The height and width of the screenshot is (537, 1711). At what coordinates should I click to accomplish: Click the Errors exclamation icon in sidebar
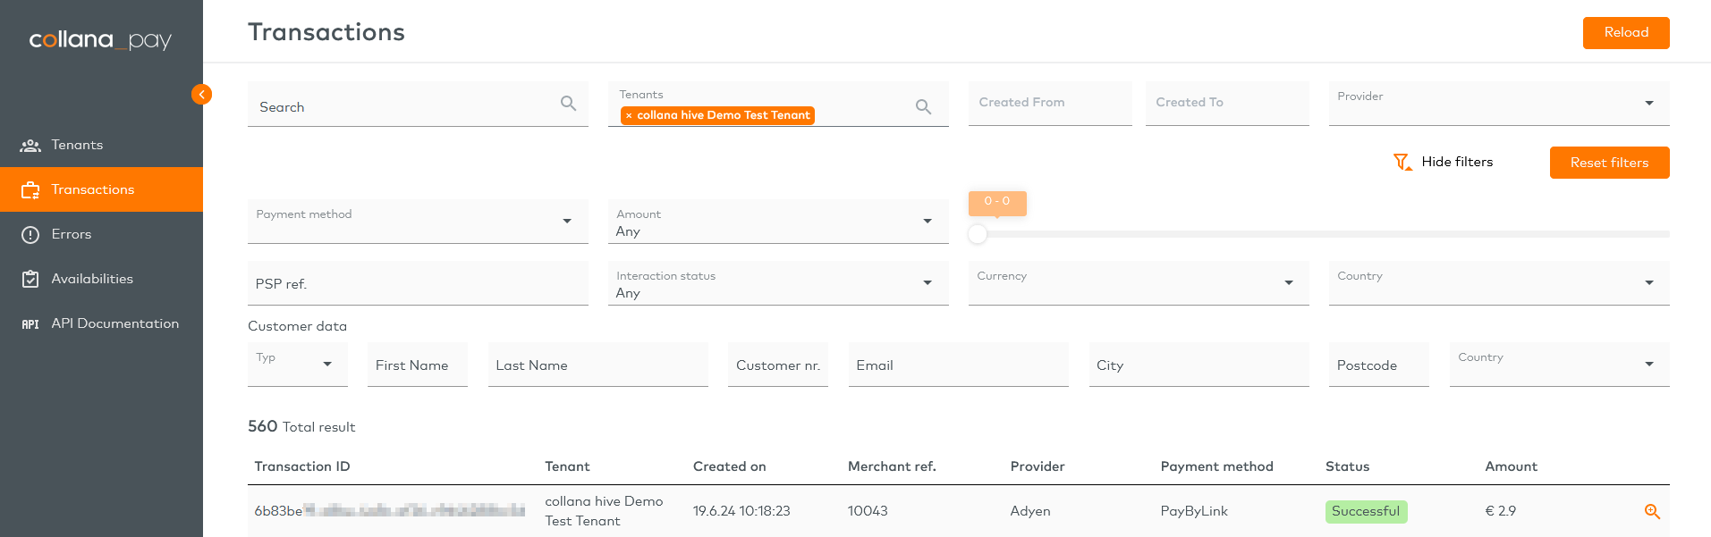[x=30, y=234]
